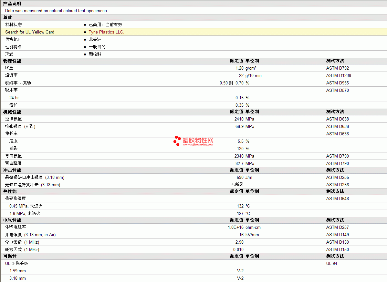Select the 'ASTM D1238' test method

coord(338,76)
